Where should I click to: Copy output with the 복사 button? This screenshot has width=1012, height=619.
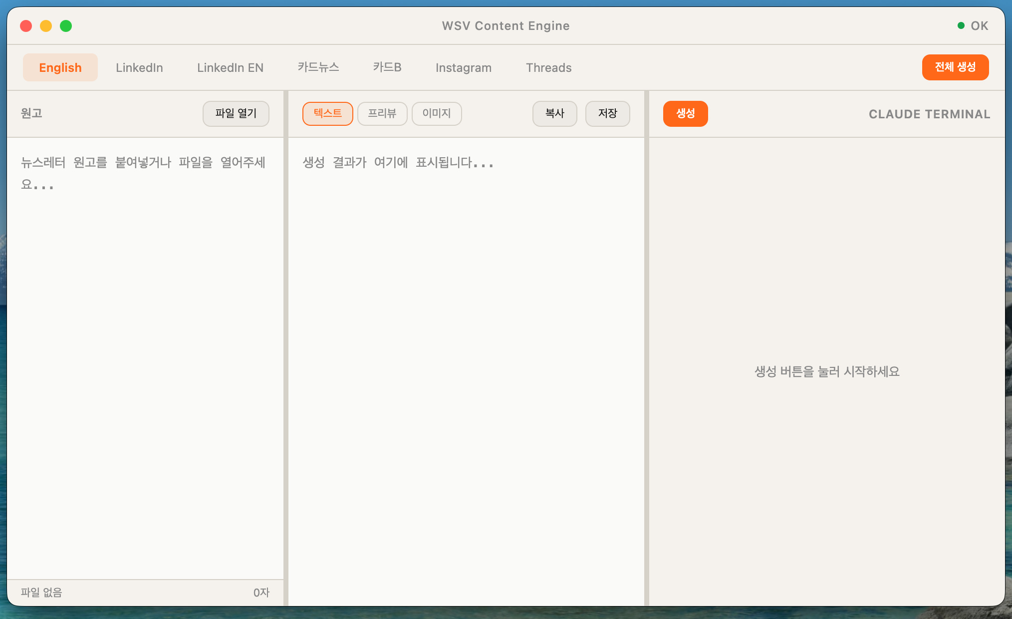click(554, 113)
